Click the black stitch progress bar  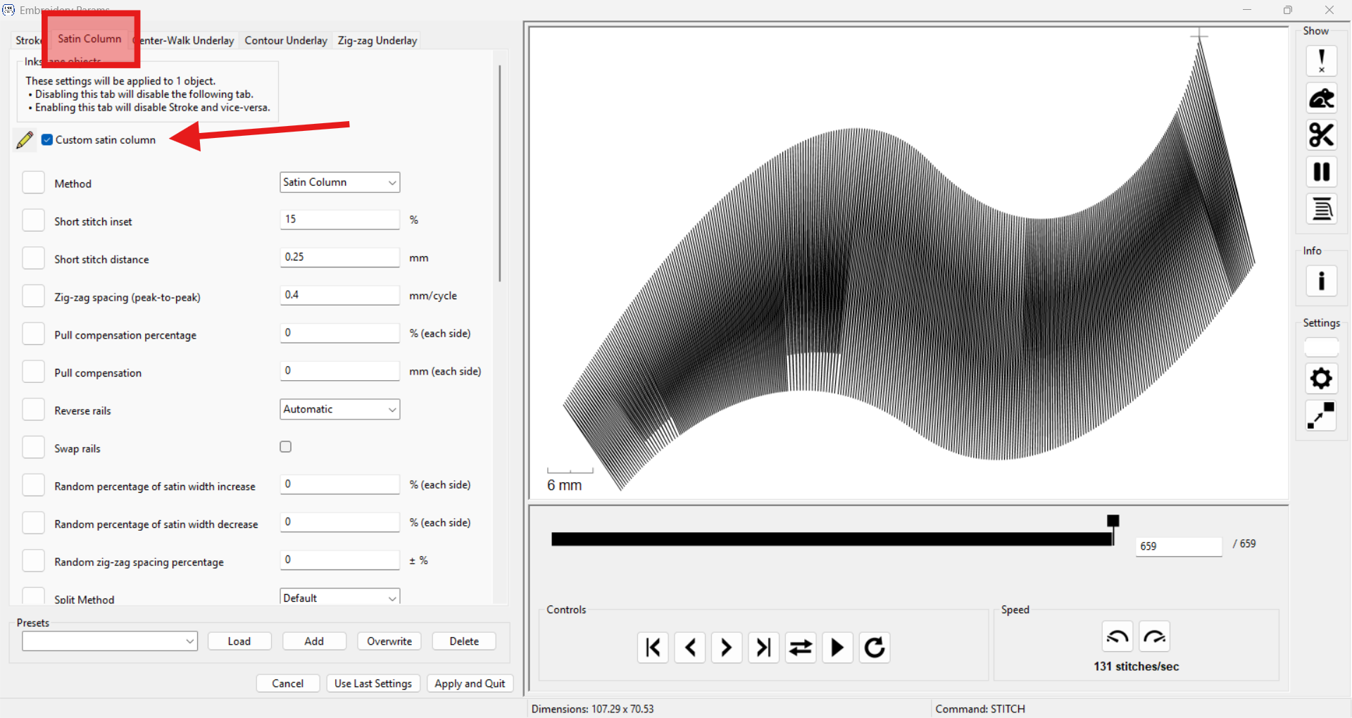pos(832,539)
